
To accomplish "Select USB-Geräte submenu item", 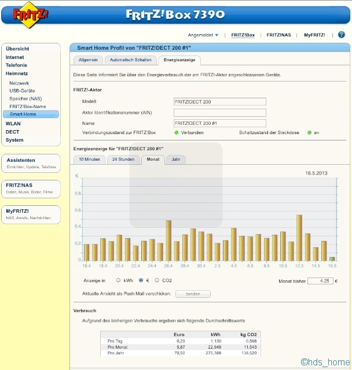I will (22, 91).
